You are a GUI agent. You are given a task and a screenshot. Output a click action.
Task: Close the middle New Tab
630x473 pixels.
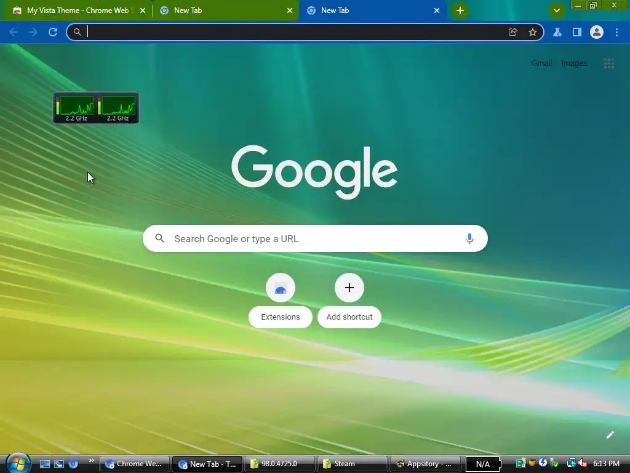pyautogui.click(x=290, y=10)
